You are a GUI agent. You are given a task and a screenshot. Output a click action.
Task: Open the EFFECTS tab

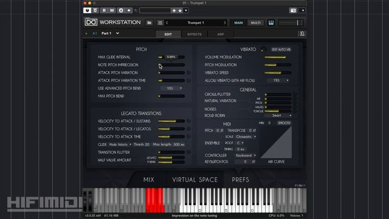194,34
